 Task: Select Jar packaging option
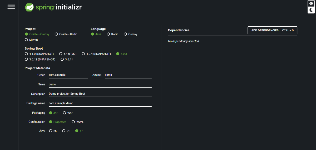coord(53,113)
